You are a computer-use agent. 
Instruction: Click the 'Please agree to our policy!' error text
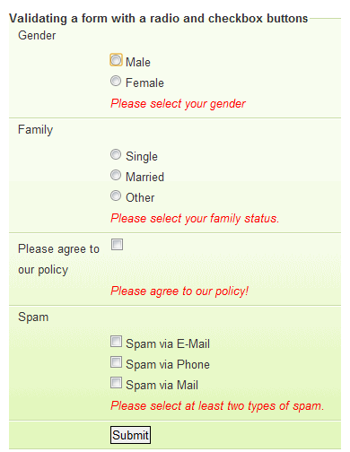(x=179, y=291)
